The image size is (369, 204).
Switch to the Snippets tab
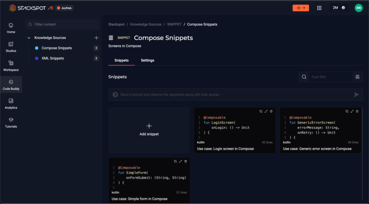(x=121, y=60)
